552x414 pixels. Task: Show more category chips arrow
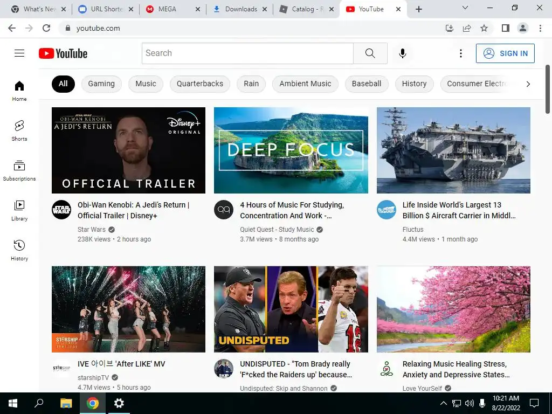528,84
